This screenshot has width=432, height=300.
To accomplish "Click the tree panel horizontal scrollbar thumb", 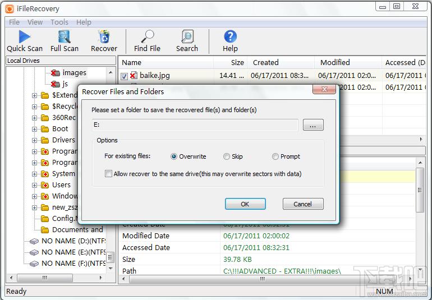I will pos(45,278).
